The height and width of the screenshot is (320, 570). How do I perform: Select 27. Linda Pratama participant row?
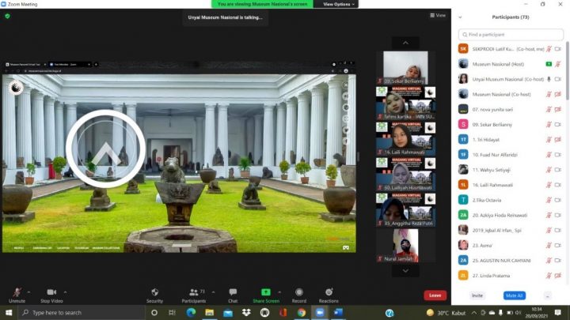pos(511,276)
